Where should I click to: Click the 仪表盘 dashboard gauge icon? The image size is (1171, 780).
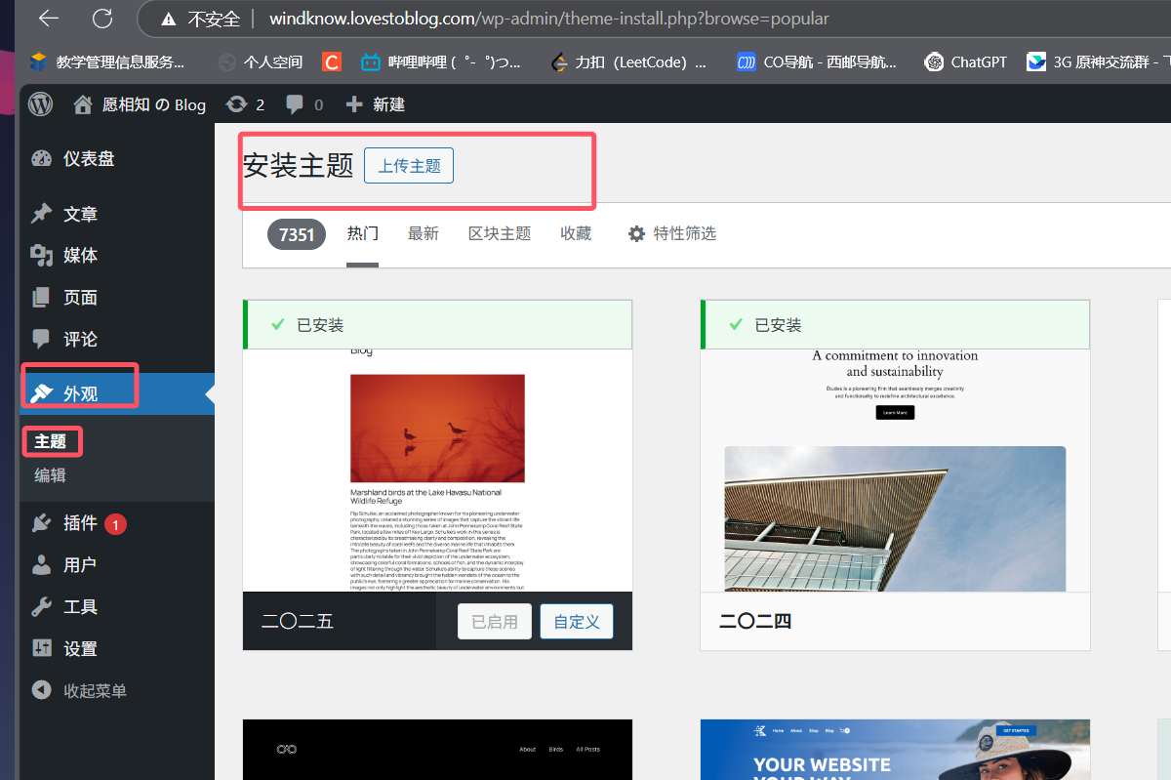[41, 158]
